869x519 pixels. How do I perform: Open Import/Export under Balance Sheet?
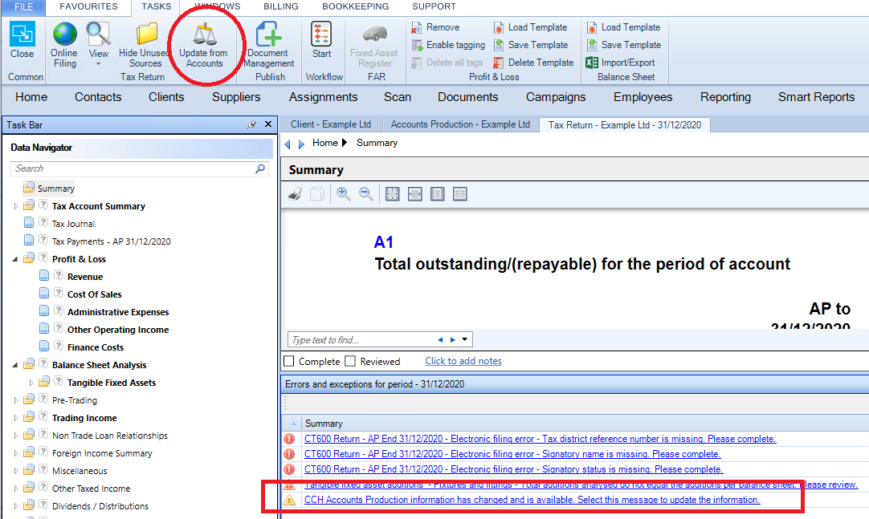click(621, 63)
